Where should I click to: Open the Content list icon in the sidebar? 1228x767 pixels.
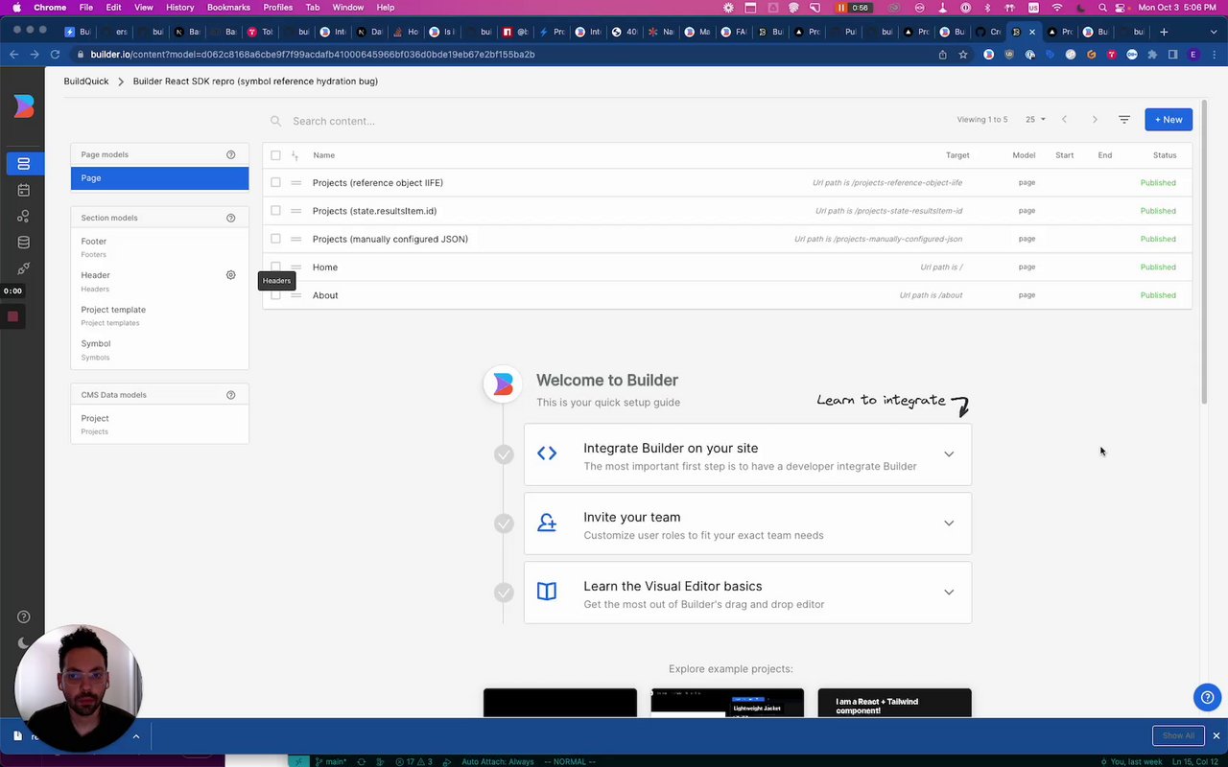[x=23, y=164]
